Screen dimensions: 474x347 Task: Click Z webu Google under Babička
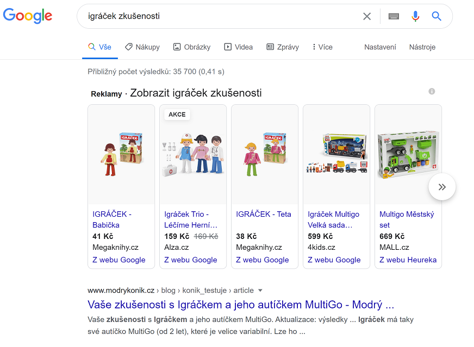119,260
